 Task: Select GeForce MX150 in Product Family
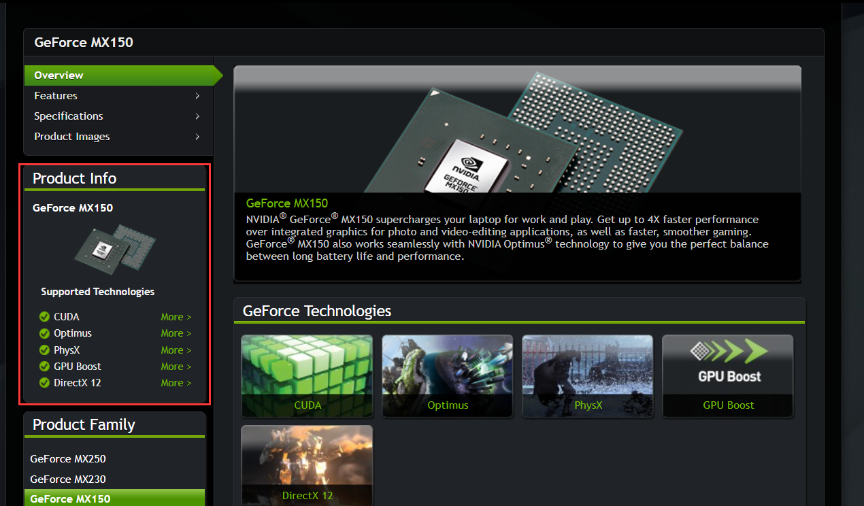(114, 499)
